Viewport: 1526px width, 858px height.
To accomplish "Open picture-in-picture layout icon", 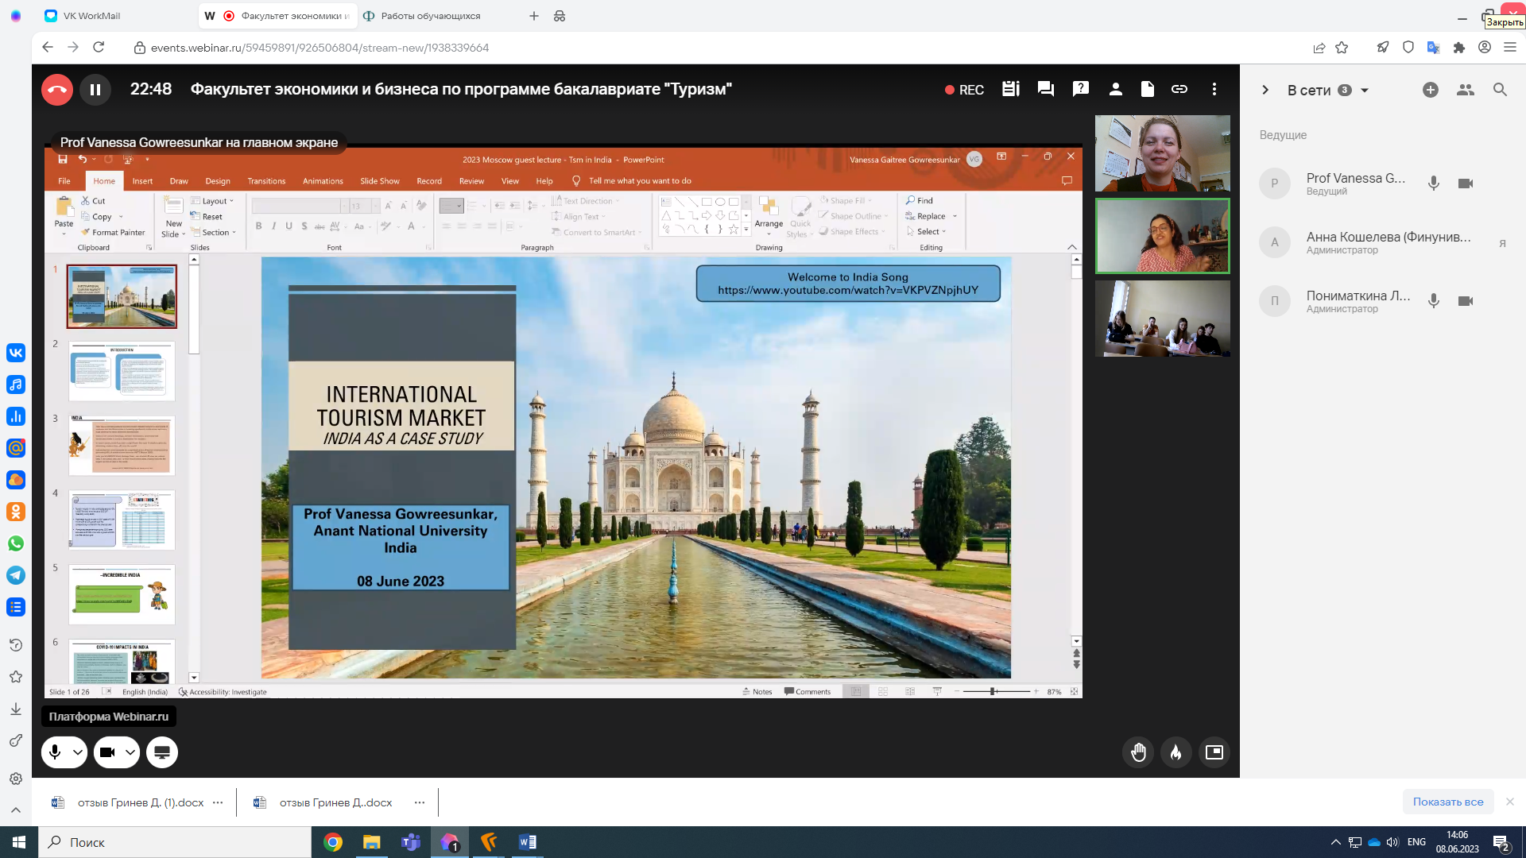I will 1214,752.
